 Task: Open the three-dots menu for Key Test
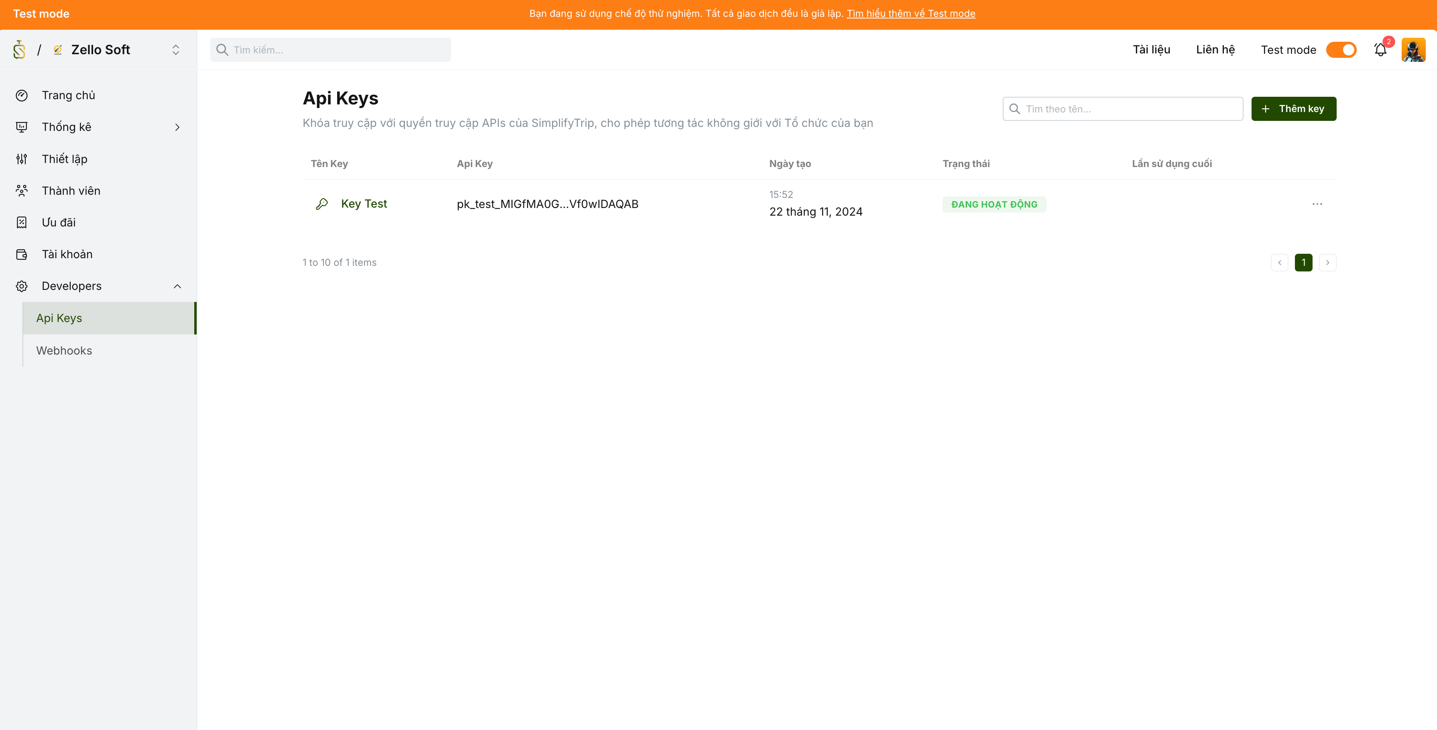[1317, 204]
